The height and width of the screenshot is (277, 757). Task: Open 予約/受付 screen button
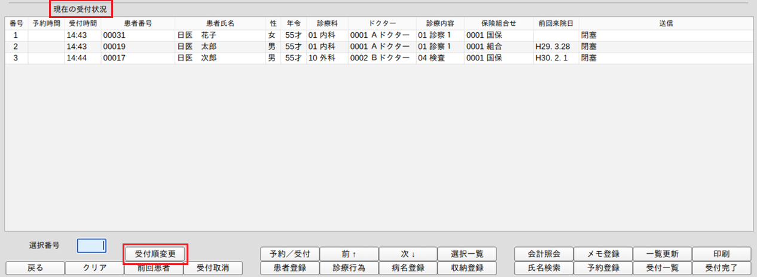tap(290, 254)
